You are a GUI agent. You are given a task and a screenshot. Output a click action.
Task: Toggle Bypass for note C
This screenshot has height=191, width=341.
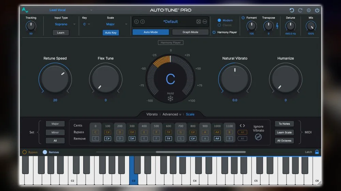pyautogui.click(x=95, y=132)
